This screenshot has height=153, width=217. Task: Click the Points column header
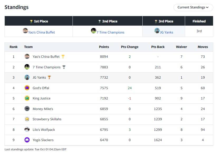click(104, 47)
